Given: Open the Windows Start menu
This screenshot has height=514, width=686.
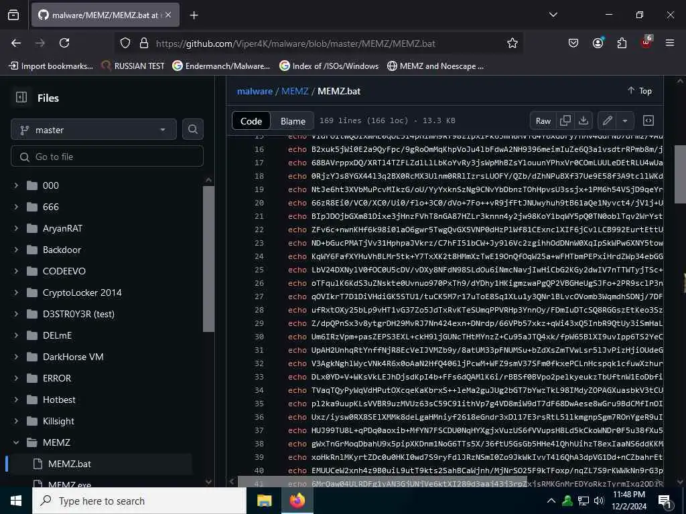Looking at the screenshot, I should click(16, 501).
